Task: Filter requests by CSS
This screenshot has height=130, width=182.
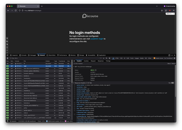Action: tap(121, 58)
